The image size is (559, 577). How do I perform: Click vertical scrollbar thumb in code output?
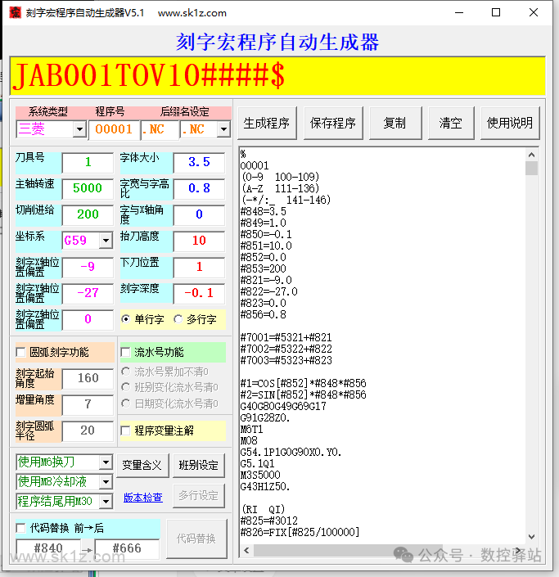[x=531, y=169]
